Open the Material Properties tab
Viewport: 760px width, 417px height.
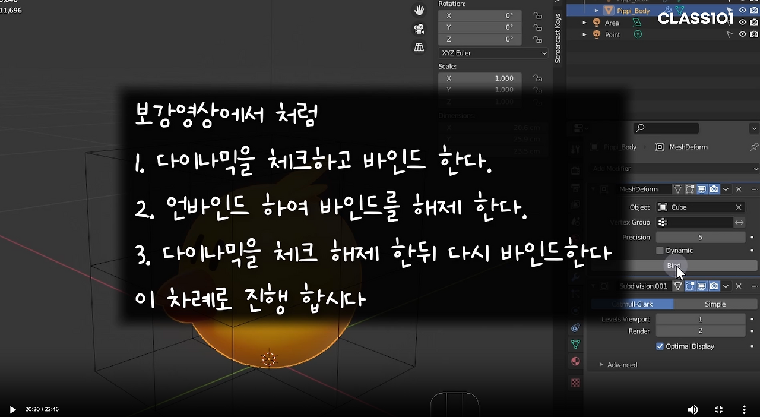tap(575, 361)
